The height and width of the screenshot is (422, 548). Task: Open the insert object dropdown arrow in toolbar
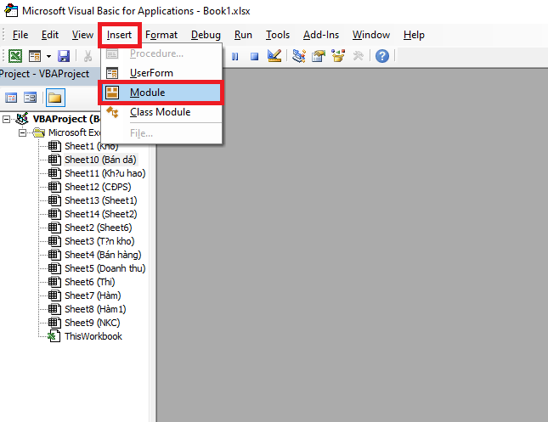point(48,56)
